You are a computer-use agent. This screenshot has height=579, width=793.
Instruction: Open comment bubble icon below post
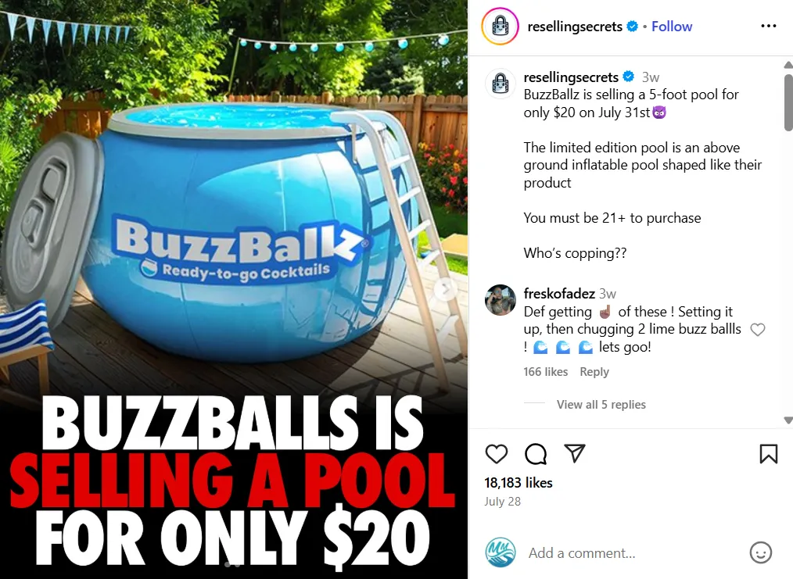click(536, 454)
